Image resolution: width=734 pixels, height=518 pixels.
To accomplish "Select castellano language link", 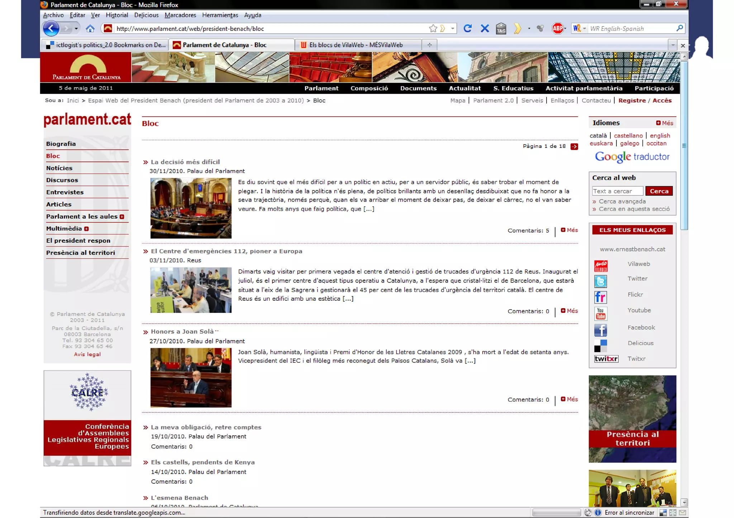I will pos(628,136).
